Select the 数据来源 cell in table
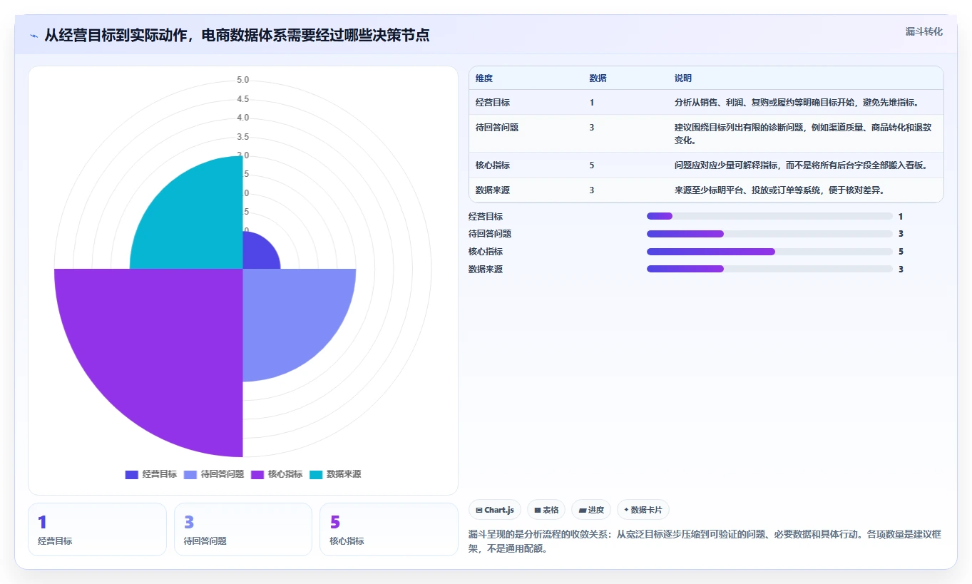Image resolution: width=972 pixels, height=584 pixels. click(x=493, y=190)
